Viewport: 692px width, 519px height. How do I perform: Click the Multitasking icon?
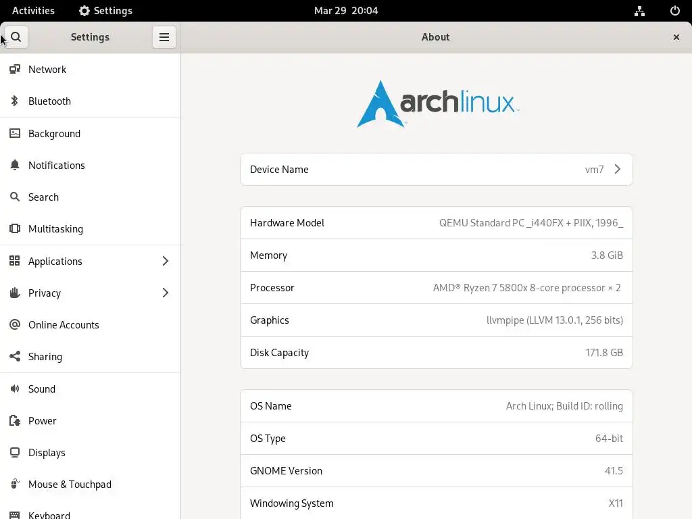(15, 228)
